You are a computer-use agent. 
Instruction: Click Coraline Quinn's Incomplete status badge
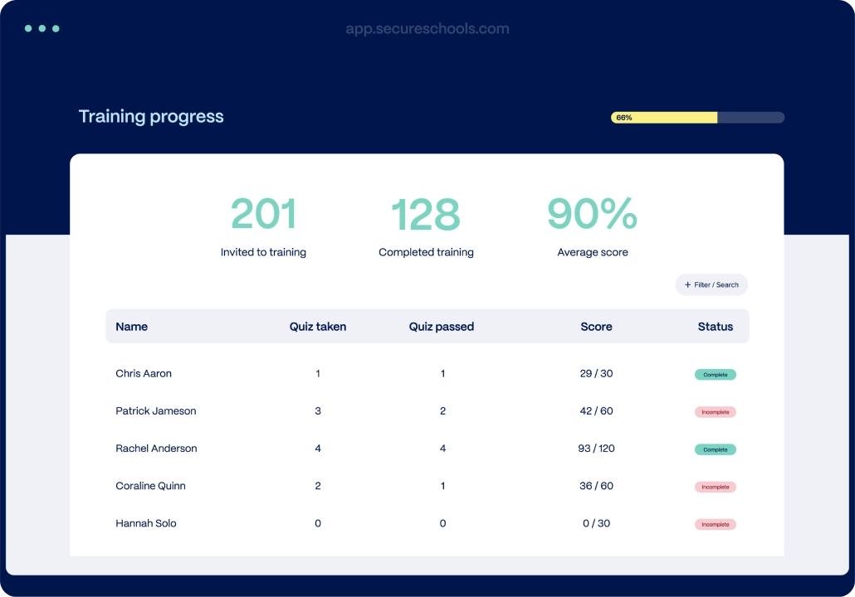pyautogui.click(x=716, y=487)
